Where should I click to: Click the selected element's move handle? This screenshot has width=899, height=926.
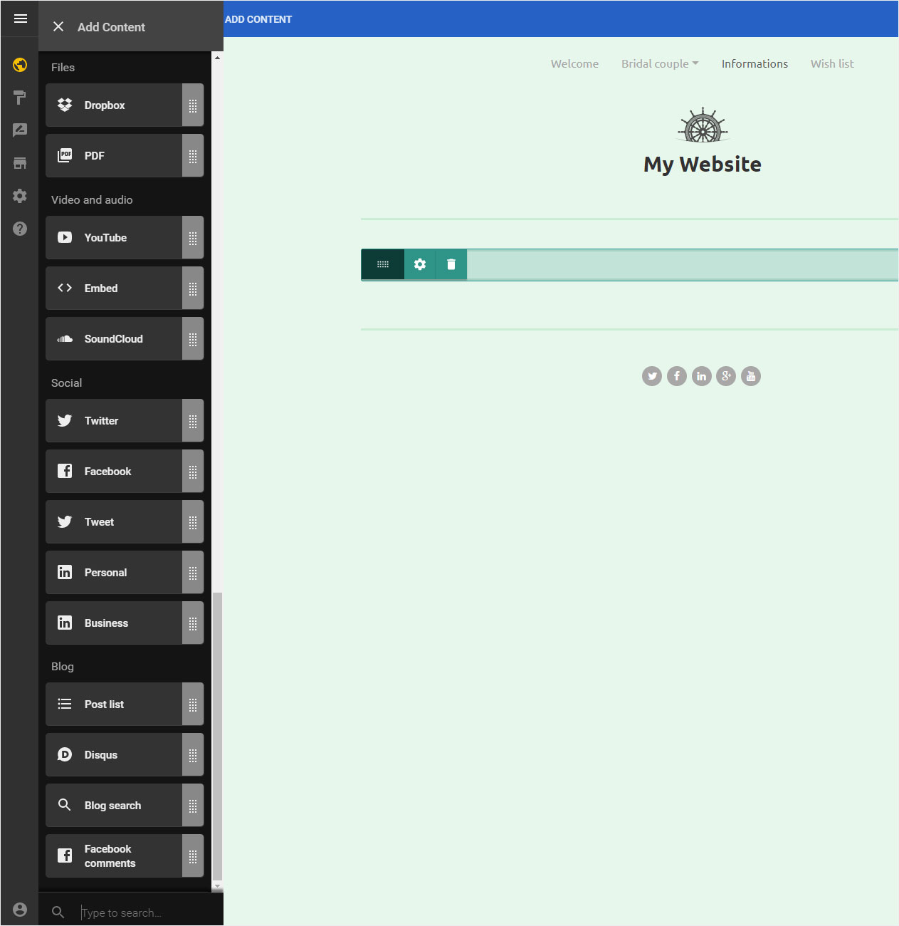[383, 264]
